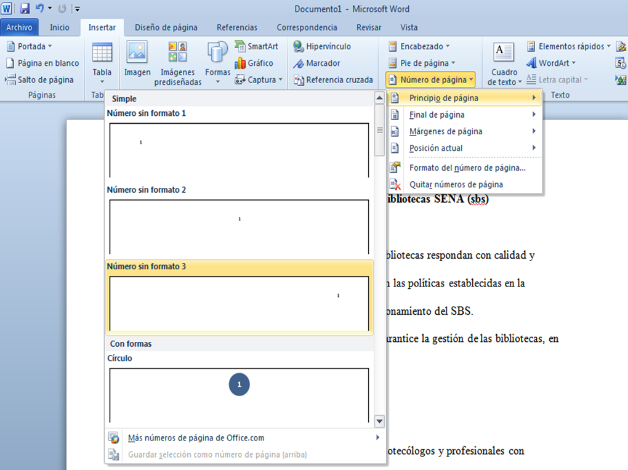Screen dimensions: 628x470
Task: Insert a text box with Cuadro de texto
Action: click(504, 63)
